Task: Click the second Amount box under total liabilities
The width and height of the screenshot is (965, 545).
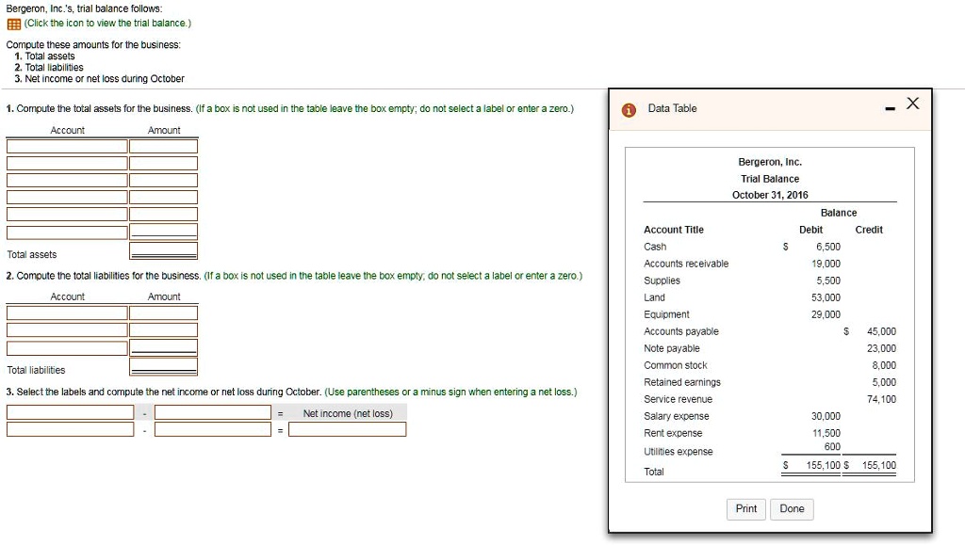Action: click(162, 329)
